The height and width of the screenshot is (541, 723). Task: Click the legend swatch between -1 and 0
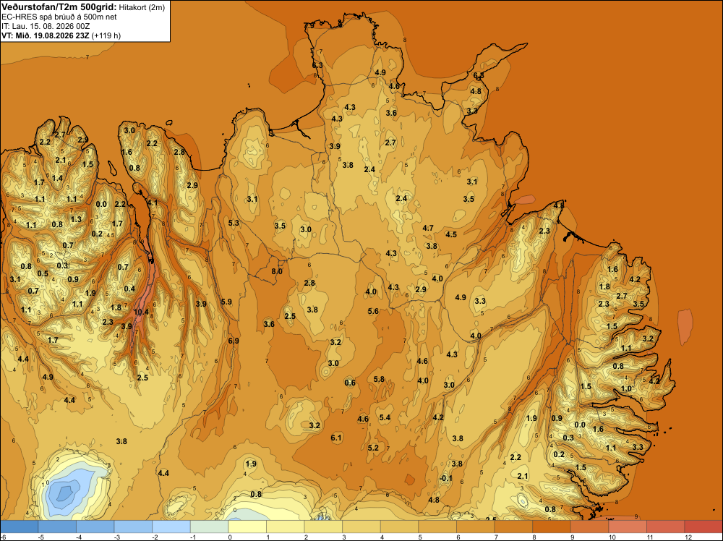[x=210, y=527]
